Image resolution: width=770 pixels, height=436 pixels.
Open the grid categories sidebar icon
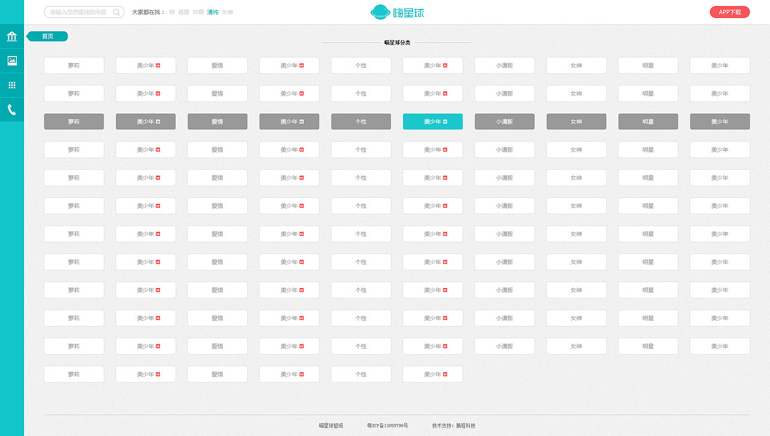[12, 85]
